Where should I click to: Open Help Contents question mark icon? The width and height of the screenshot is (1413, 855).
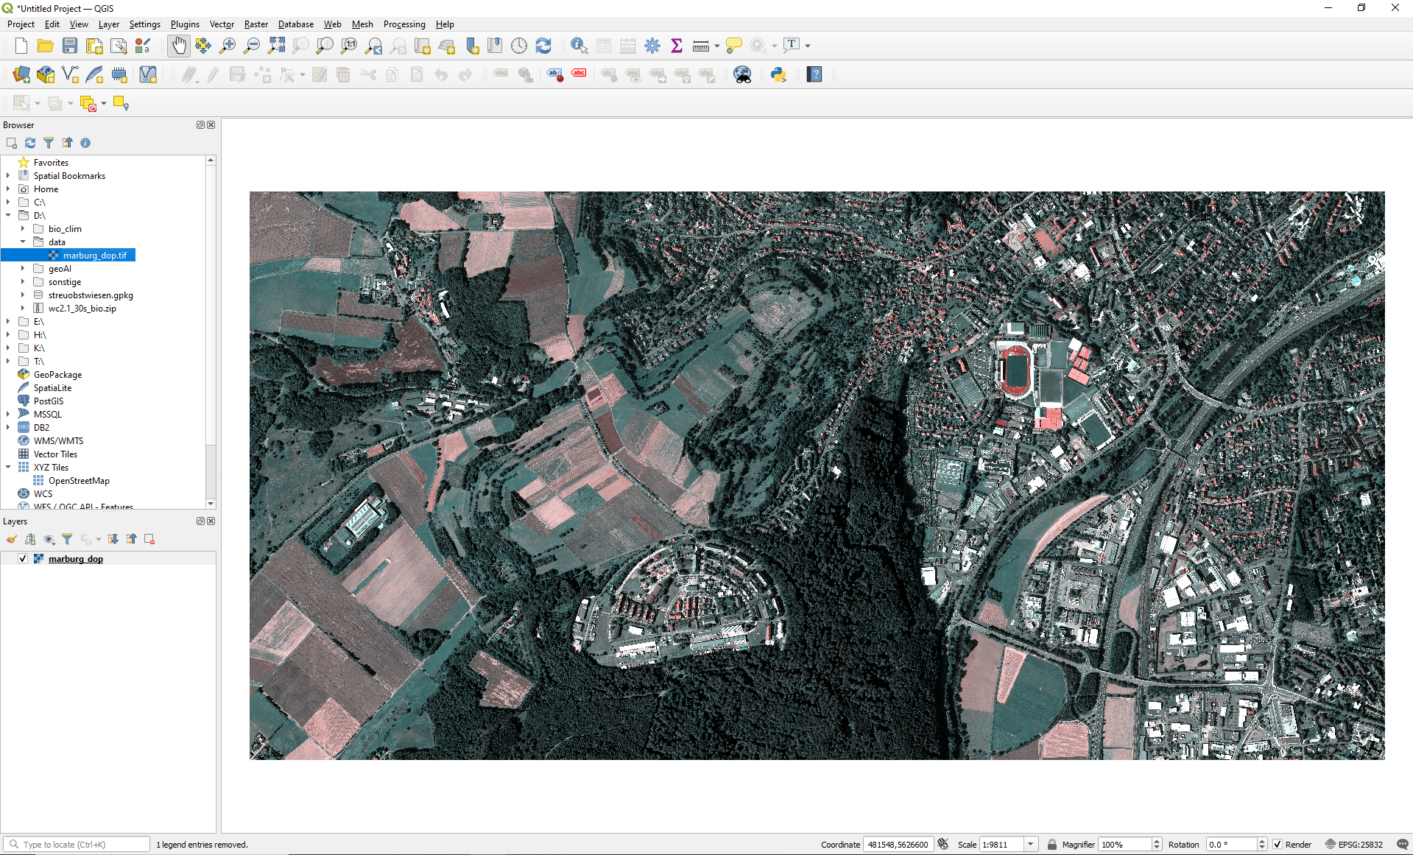814,74
